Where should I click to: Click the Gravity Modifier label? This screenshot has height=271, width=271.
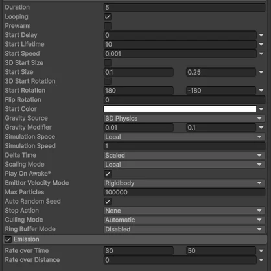click(x=28, y=128)
